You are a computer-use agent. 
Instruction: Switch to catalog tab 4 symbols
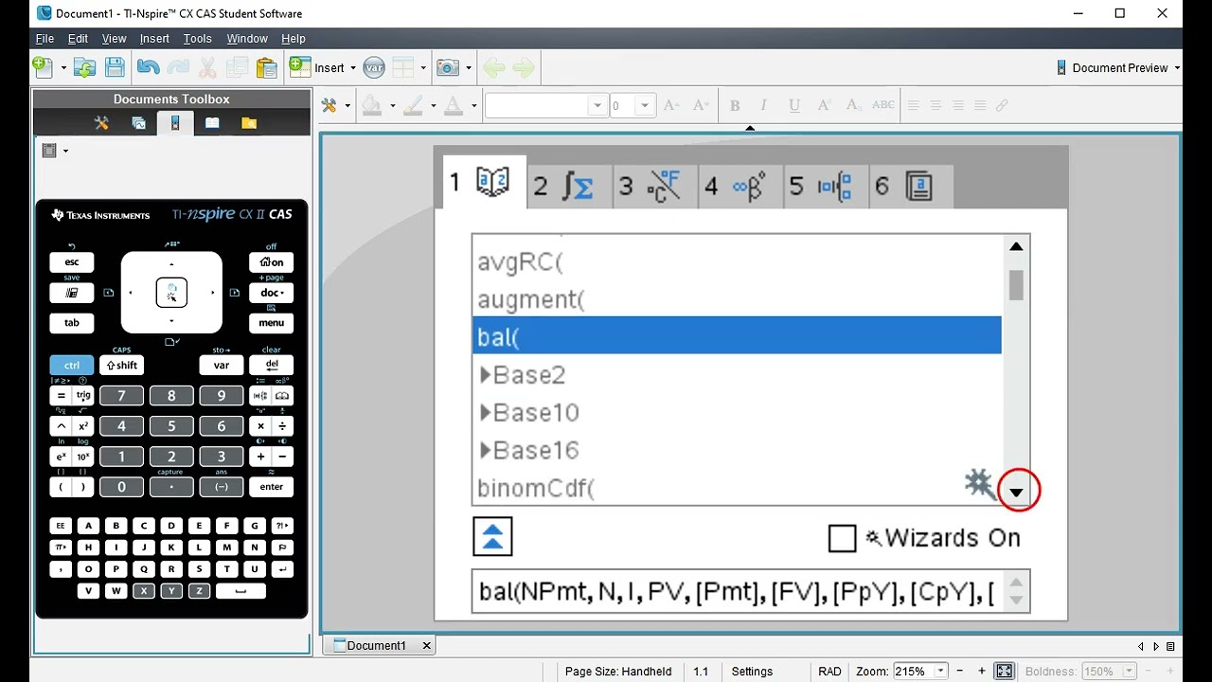coord(740,187)
